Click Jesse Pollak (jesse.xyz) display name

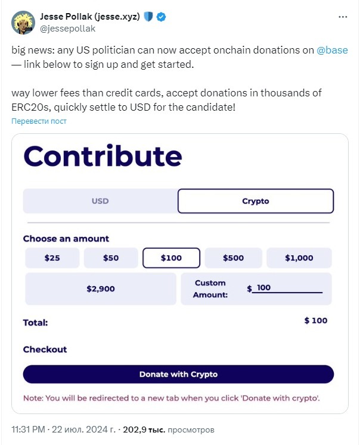tap(90, 17)
